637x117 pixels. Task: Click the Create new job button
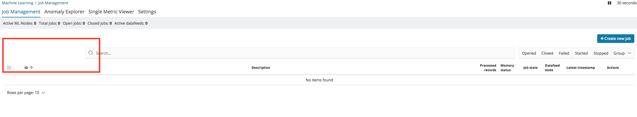[615, 39]
